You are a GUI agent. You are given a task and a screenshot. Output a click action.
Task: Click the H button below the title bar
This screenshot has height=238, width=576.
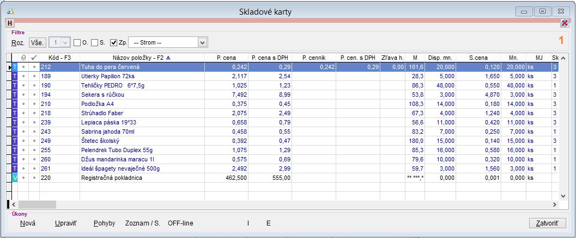coord(10,23)
